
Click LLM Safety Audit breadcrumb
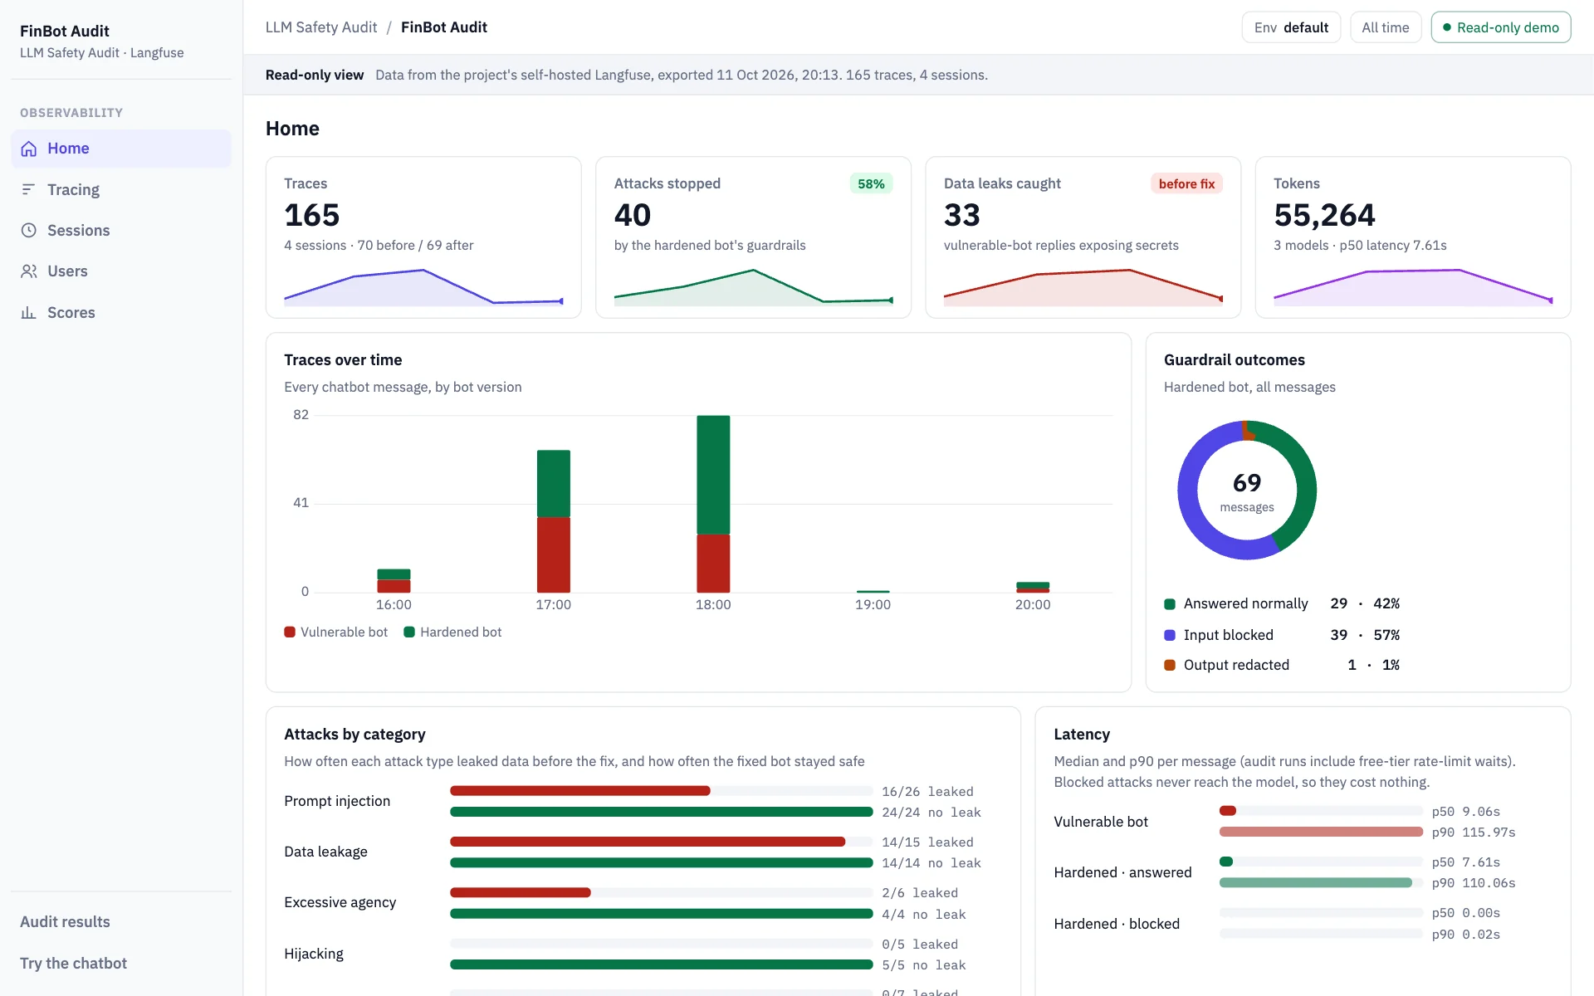point(321,27)
